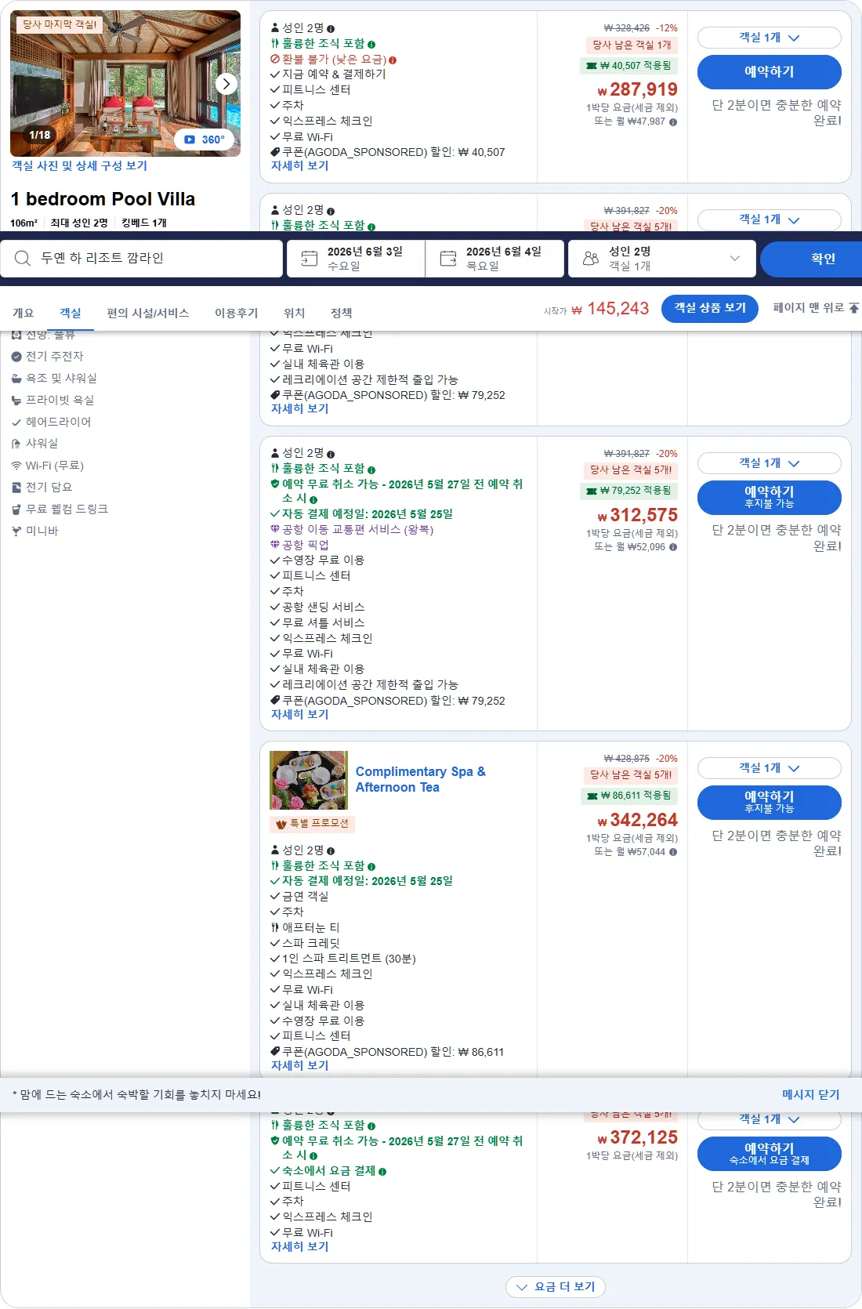Click the 무료 웰컴 드링크 icon
Screen dimensions: 862x1309
16,509
